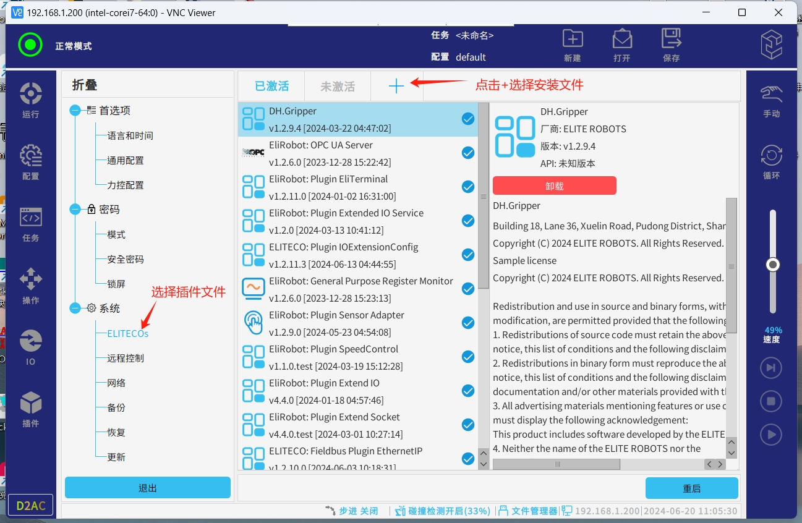Image resolution: width=802 pixels, height=523 pixels.
Task: Click the 新建 new task icon
Action: (573, 45)
